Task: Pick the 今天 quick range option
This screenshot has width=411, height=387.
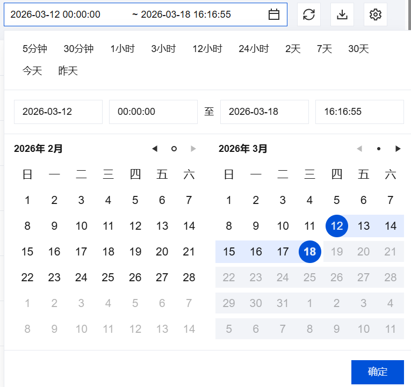Action: point(32,71)
